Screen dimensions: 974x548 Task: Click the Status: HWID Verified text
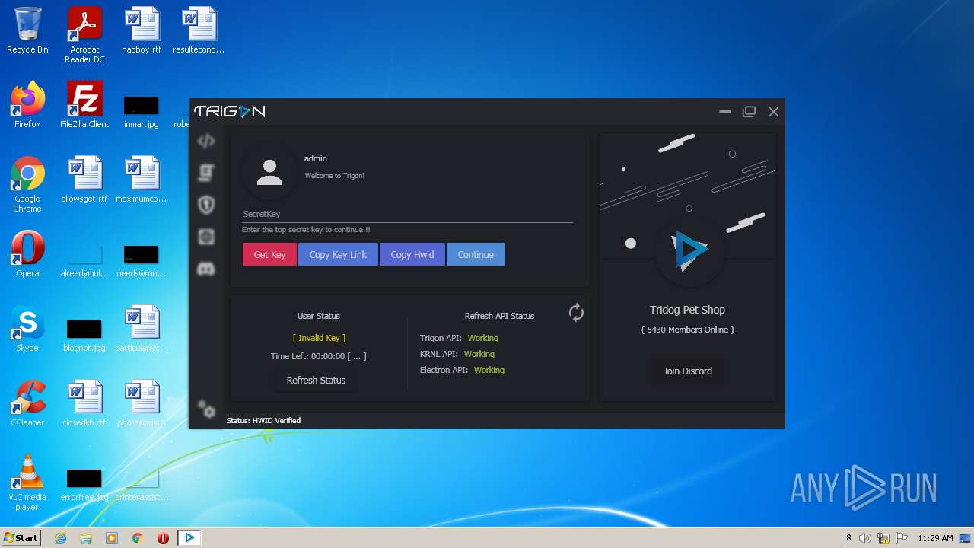[263, 420]
